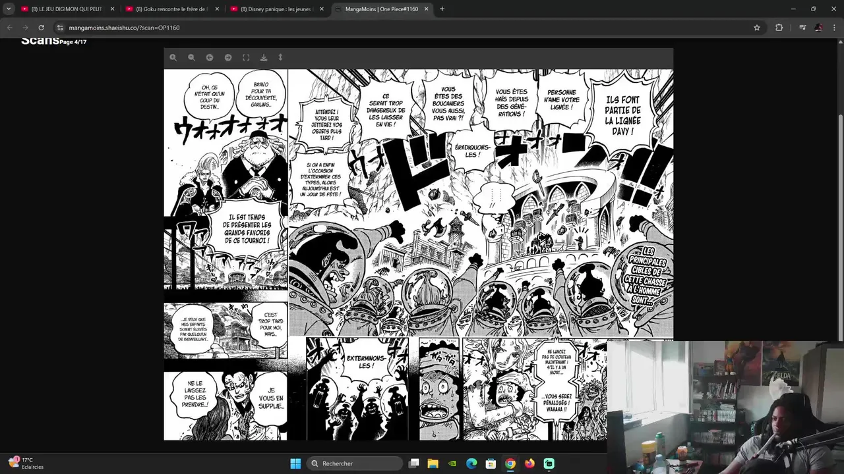This screenshot has height=474, width=844.
Task: Open Microsoft Edge from taskbar
Action: 471,463
